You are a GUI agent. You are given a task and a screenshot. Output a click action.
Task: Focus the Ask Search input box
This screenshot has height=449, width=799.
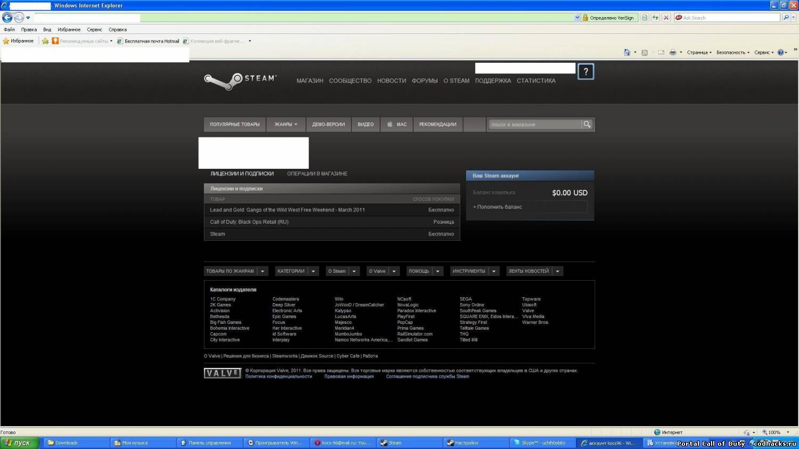pyautogui.click(x=727, y=18)
